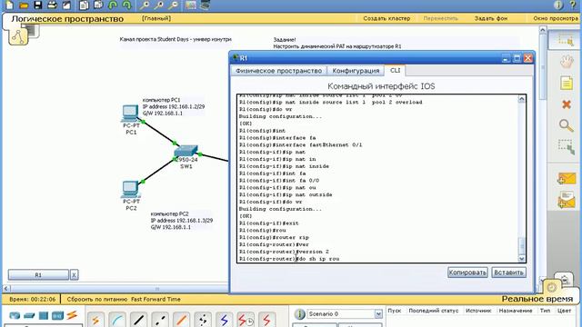Screen dimensions: 582x327
Task: Click the Zoom In magnifier icon
Action: pos(145,5)
